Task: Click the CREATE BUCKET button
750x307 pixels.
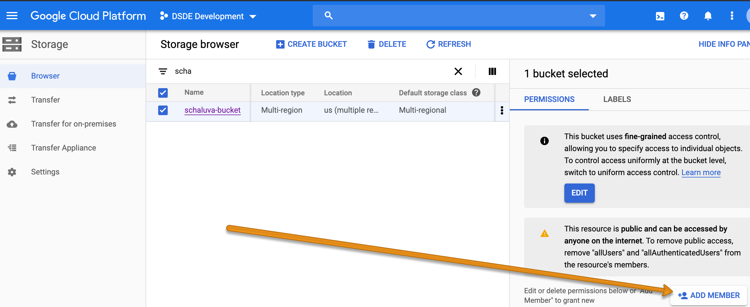Action: (x=311, y=44)
